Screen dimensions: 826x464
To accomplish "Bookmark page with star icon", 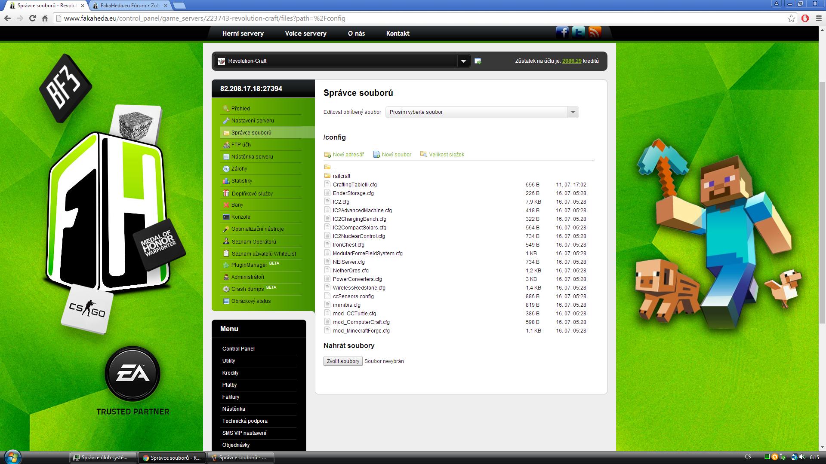I will [792, 18].
